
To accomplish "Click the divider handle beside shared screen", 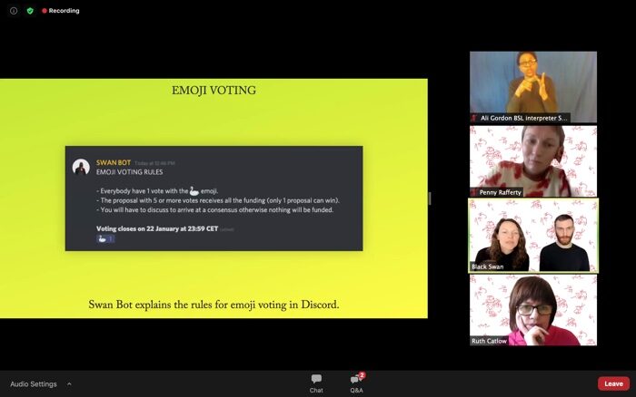I will [x=430, y=198].
